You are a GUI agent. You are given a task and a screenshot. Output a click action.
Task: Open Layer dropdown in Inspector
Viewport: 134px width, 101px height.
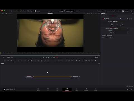coord(121,33)
